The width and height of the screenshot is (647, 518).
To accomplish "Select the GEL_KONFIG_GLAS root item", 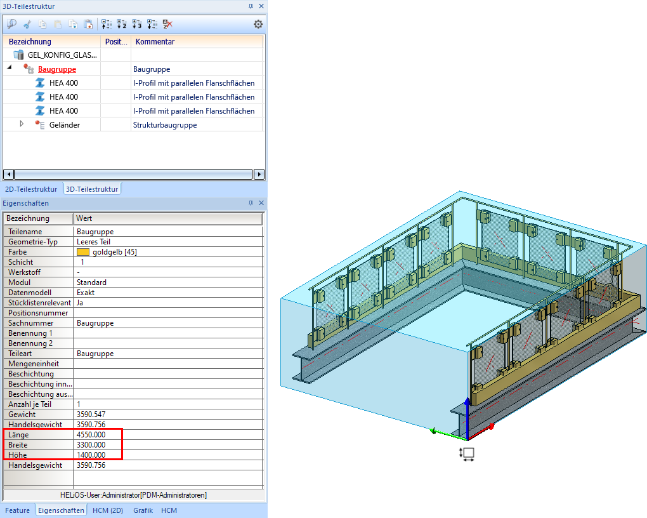I will (62, 55).
